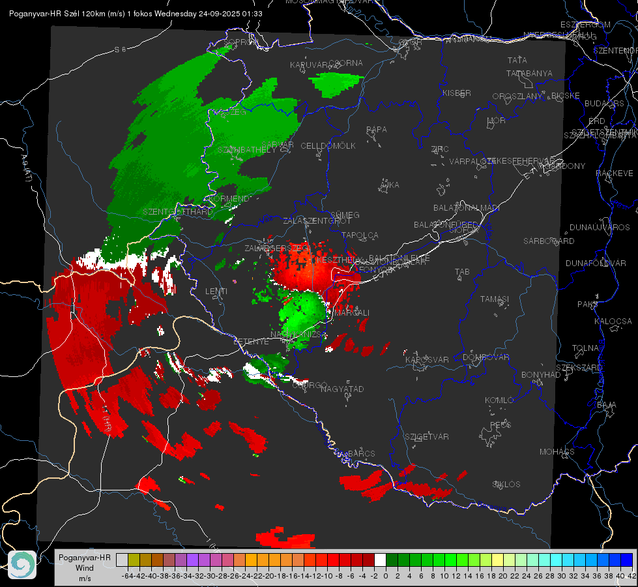This screenshot has width=638, height=587.
Task: Click the swirl logo icon beside the legend
Action: point(22,565)
